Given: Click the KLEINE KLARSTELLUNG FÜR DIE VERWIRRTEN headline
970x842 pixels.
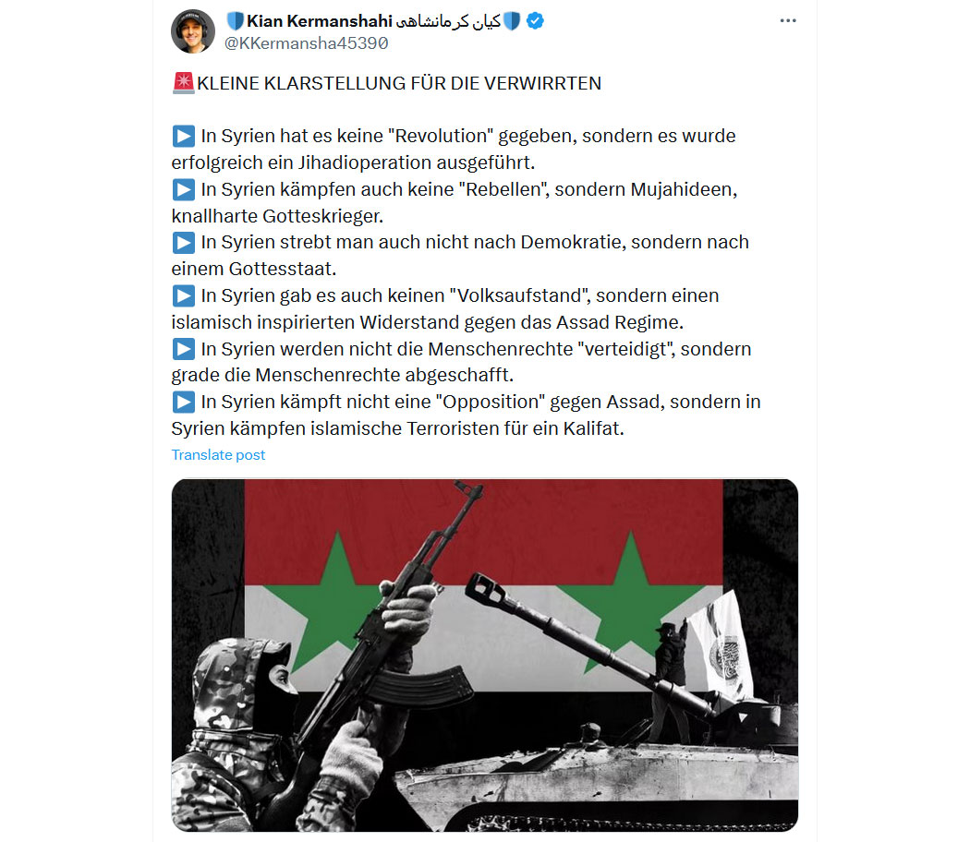Looking at the screenshot, I should coord(399,83).
